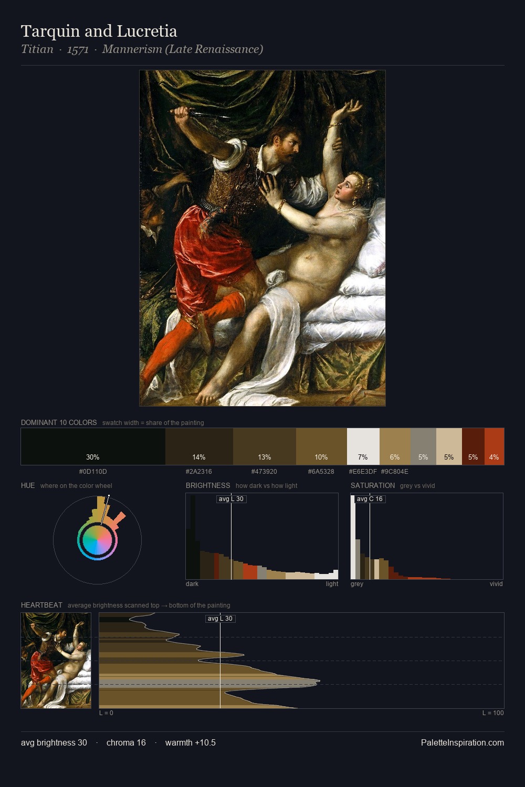
Task: Open the PaletteInspiration.com link
Action: (x=463, y=742)
